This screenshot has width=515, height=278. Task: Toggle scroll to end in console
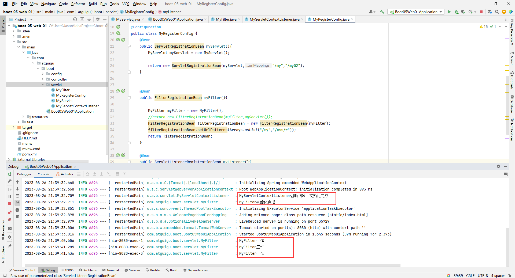tap(17, 203)
